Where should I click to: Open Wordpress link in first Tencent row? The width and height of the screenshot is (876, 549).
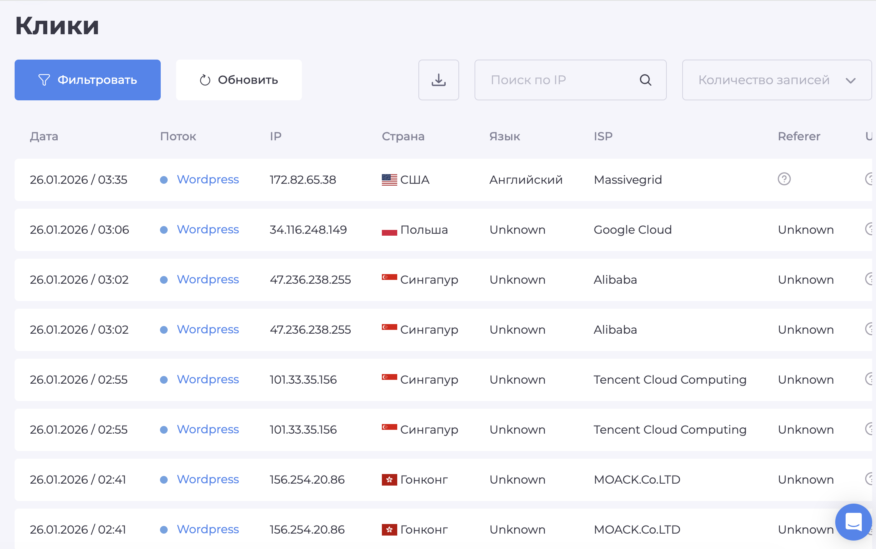click(x=208, y=379)
